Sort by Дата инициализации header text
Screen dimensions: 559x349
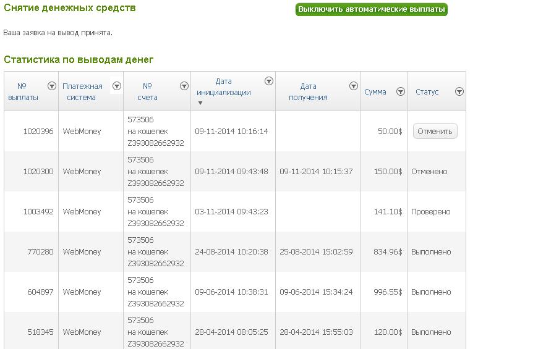pyautogui.click(x=224, y=87)
